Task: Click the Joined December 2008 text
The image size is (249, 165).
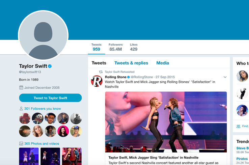Action: click(42, 88)
